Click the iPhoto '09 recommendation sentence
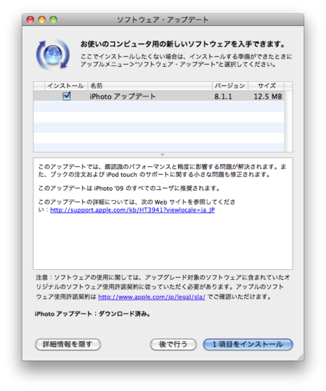Image resolution: width=326 pixels, height=391 pixels. [129, 188]
